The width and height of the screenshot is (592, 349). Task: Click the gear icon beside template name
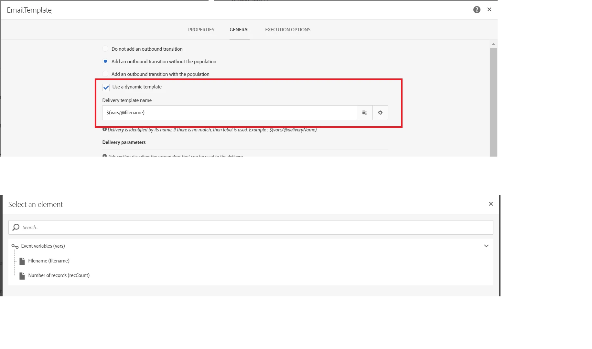coord(380,113)
